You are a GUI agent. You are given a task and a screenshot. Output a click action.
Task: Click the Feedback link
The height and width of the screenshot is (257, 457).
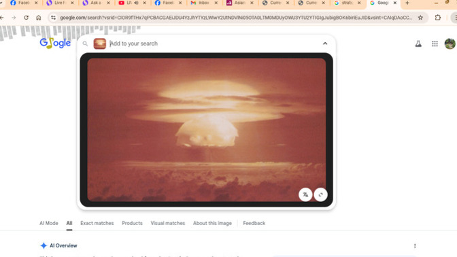[x=254, y=223]
